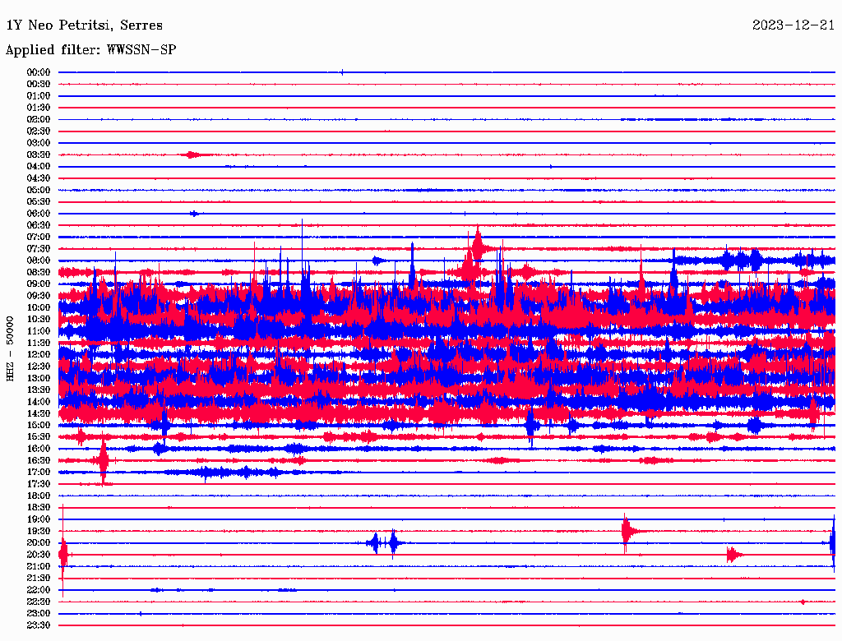The image size is (842, 641).
Task: Select the 05:30 time label
Action: pos(39,202)
